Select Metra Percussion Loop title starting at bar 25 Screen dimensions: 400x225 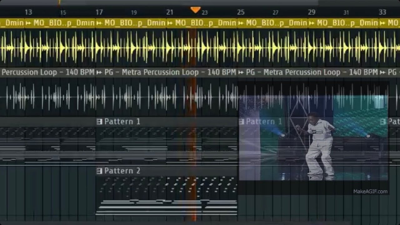312,72
